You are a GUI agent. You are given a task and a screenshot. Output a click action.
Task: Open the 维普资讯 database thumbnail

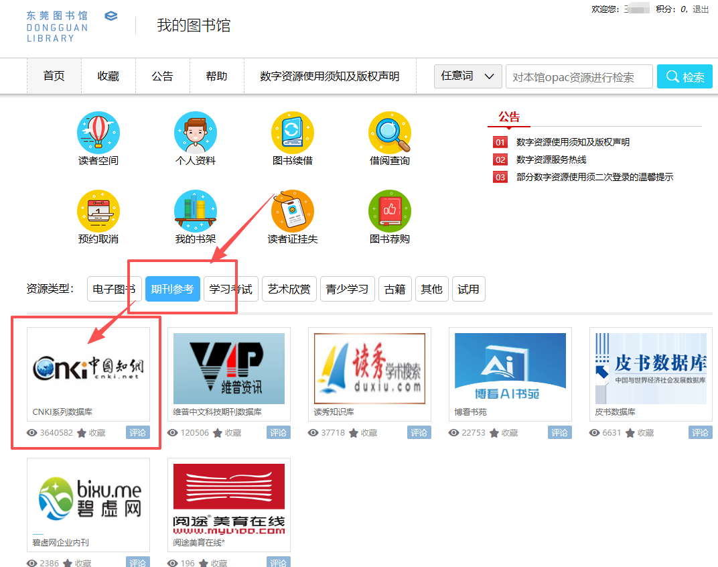[228, 368]
